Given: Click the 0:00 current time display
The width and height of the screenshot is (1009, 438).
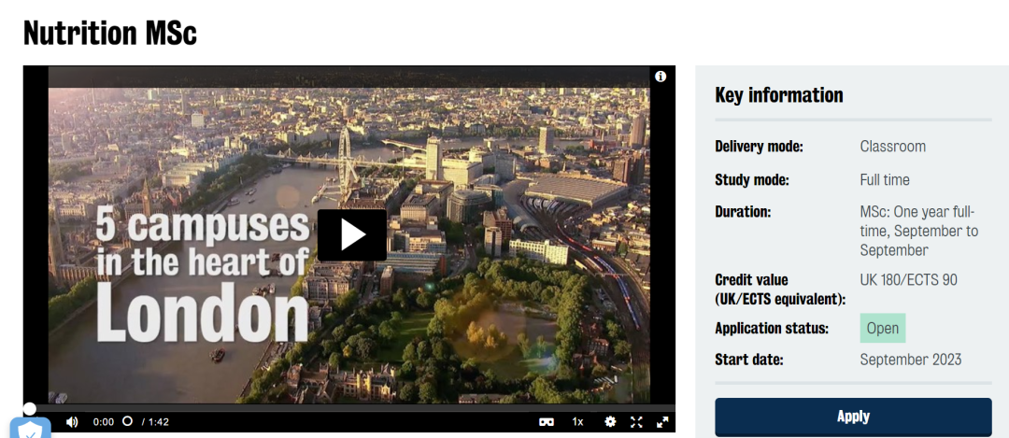Looking at the screenshot, I should coord(104,422).
